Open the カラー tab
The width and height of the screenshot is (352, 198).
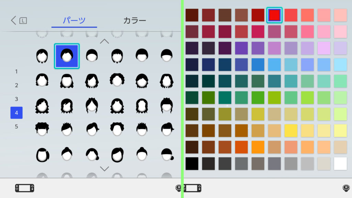click(x=135, y=20)
